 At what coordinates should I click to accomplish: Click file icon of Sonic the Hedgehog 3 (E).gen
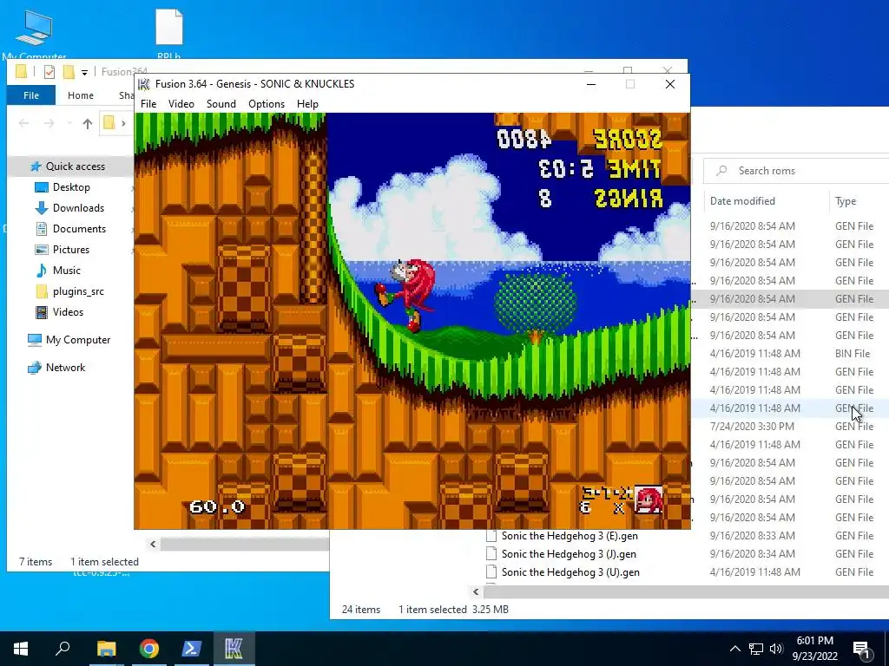click(x=491, y=536)
